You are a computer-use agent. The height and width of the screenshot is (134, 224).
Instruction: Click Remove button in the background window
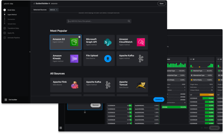(x=95, y=105)
